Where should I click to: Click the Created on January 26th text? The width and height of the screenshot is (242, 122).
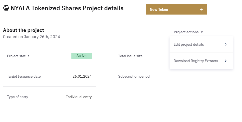[x=31, y=37]
